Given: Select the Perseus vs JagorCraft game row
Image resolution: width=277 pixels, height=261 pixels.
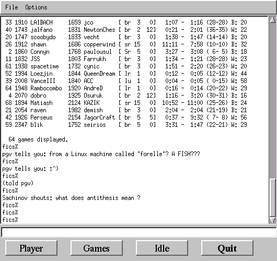Looking at the screenshot, I should (126, 117).
